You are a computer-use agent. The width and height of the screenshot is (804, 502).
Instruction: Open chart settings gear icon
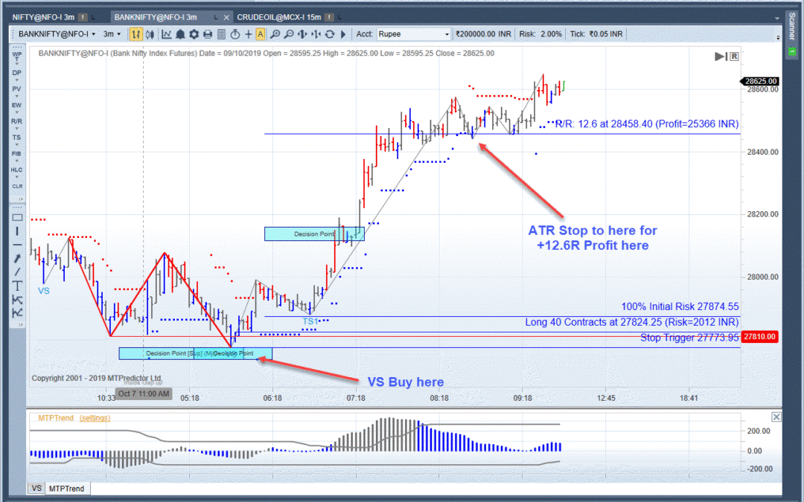(x=194, y=34)
